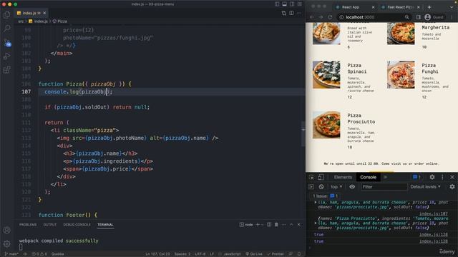The width and height of the screenshot is (458, 257).
Task: Open the Customize Layout icon in title bar
Action: [299, 4]
